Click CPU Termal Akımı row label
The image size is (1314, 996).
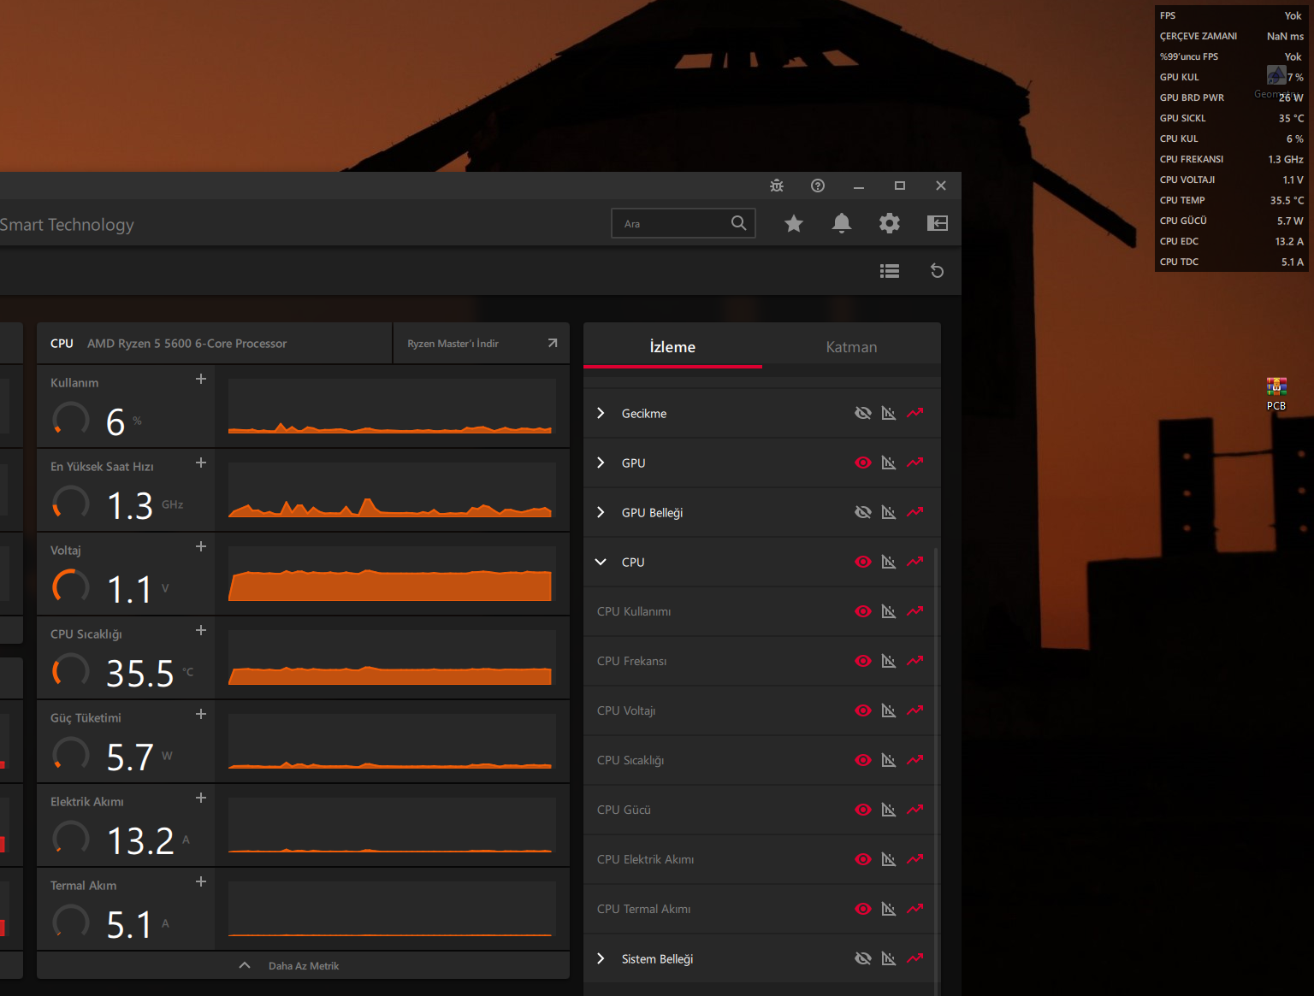coord(643,909)
